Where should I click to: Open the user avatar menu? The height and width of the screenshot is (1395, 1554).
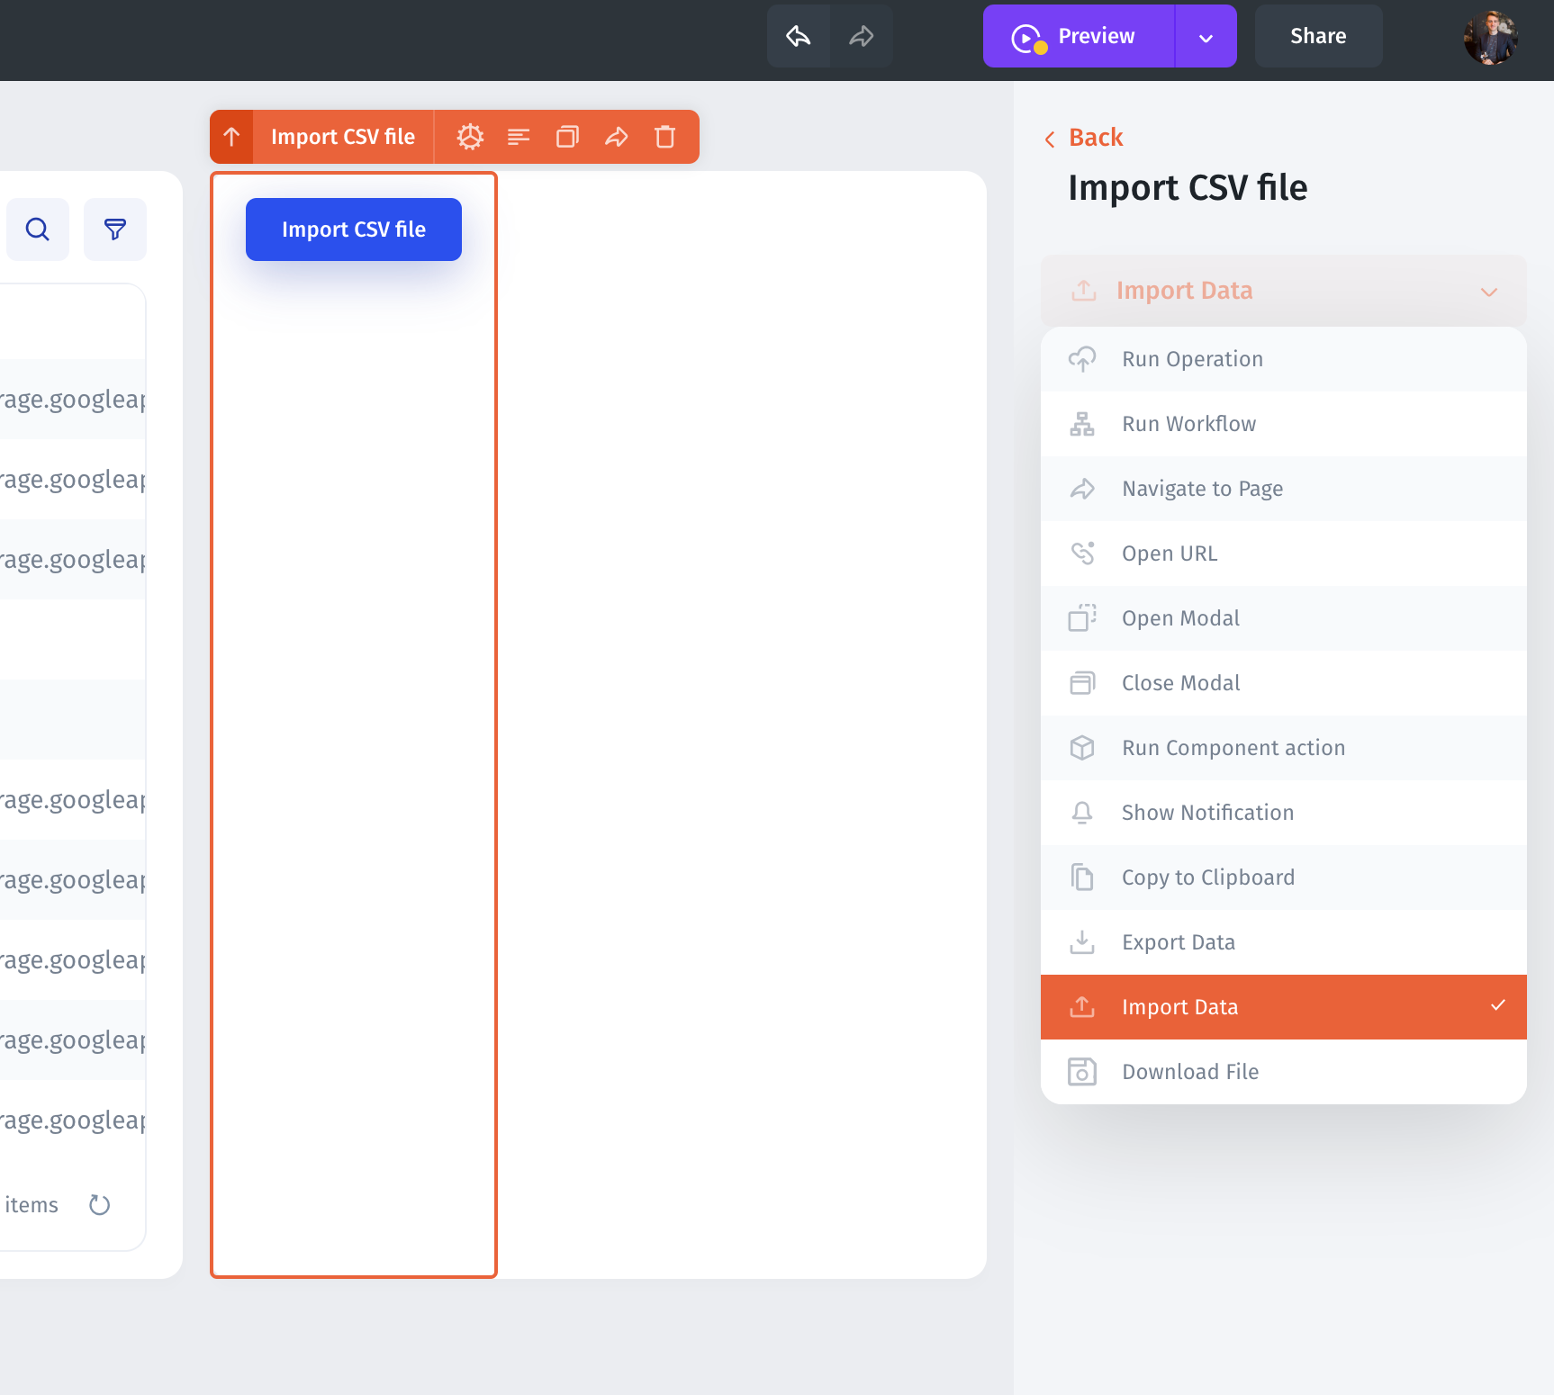click(x=1490, y=37)
